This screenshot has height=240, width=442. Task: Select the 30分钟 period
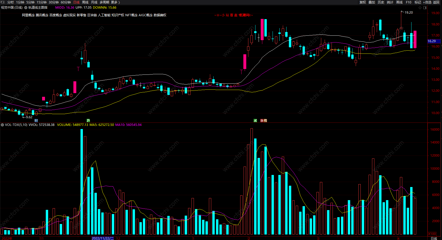coord(54,2)
